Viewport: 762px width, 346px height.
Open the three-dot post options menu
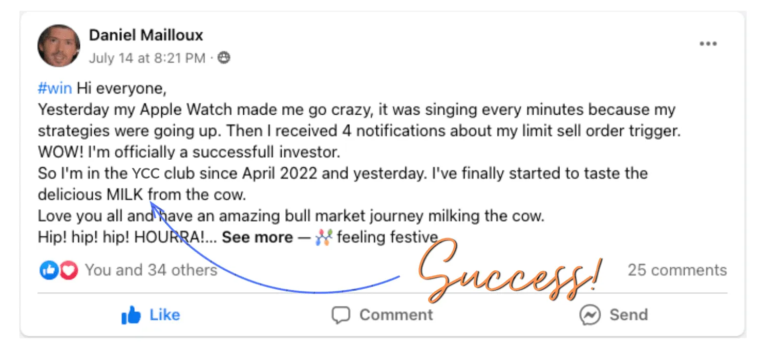(x=708, y=44)
